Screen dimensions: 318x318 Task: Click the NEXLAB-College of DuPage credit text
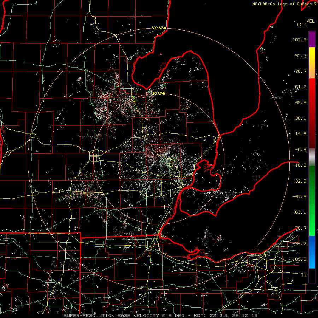pos(284,4)
